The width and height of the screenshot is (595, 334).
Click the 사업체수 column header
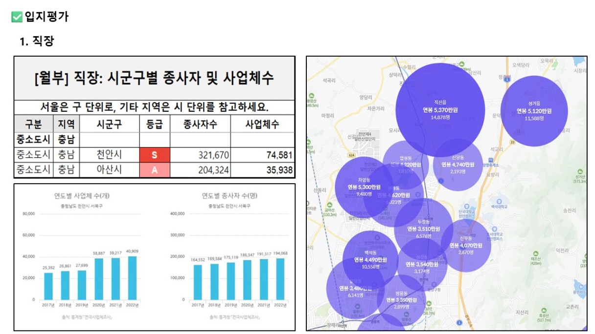point(262,124)
